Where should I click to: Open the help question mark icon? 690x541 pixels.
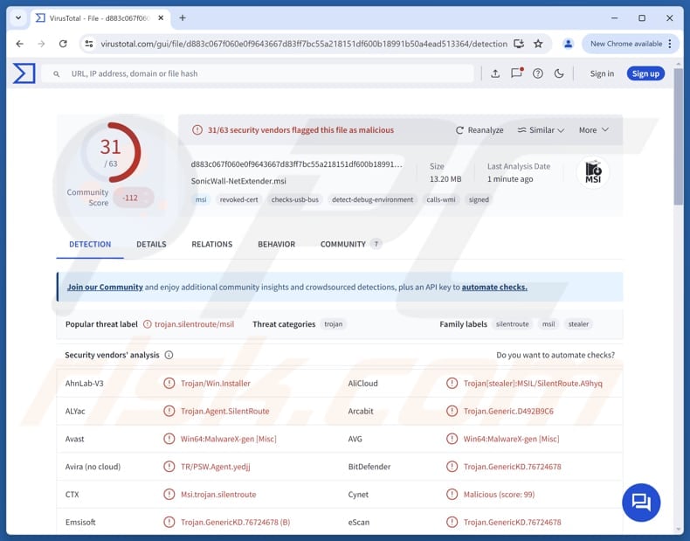[x=538, y=73]
